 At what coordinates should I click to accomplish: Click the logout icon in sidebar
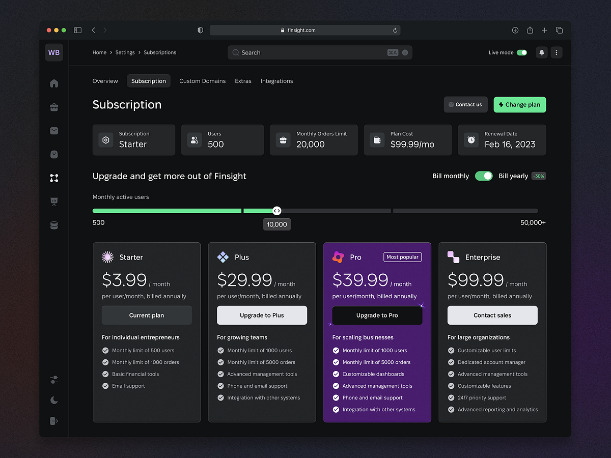(x=54, y=421)
